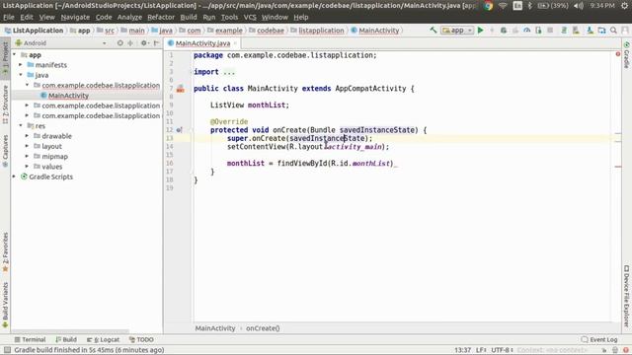Click onCreate() in editor breadcrumb
Viewport: 632px width, 355px height.
[263, 328]
